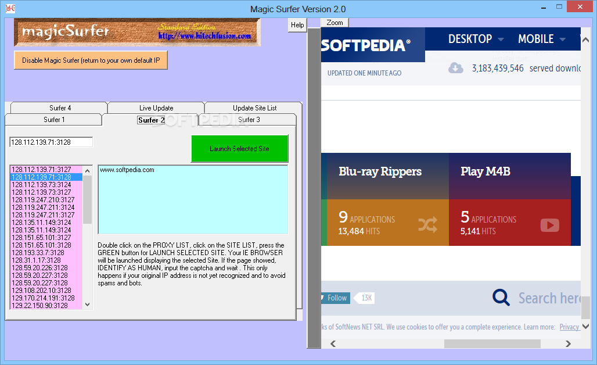Open the Help button
This screenshot has width=597, height=365.
[297, 25]
